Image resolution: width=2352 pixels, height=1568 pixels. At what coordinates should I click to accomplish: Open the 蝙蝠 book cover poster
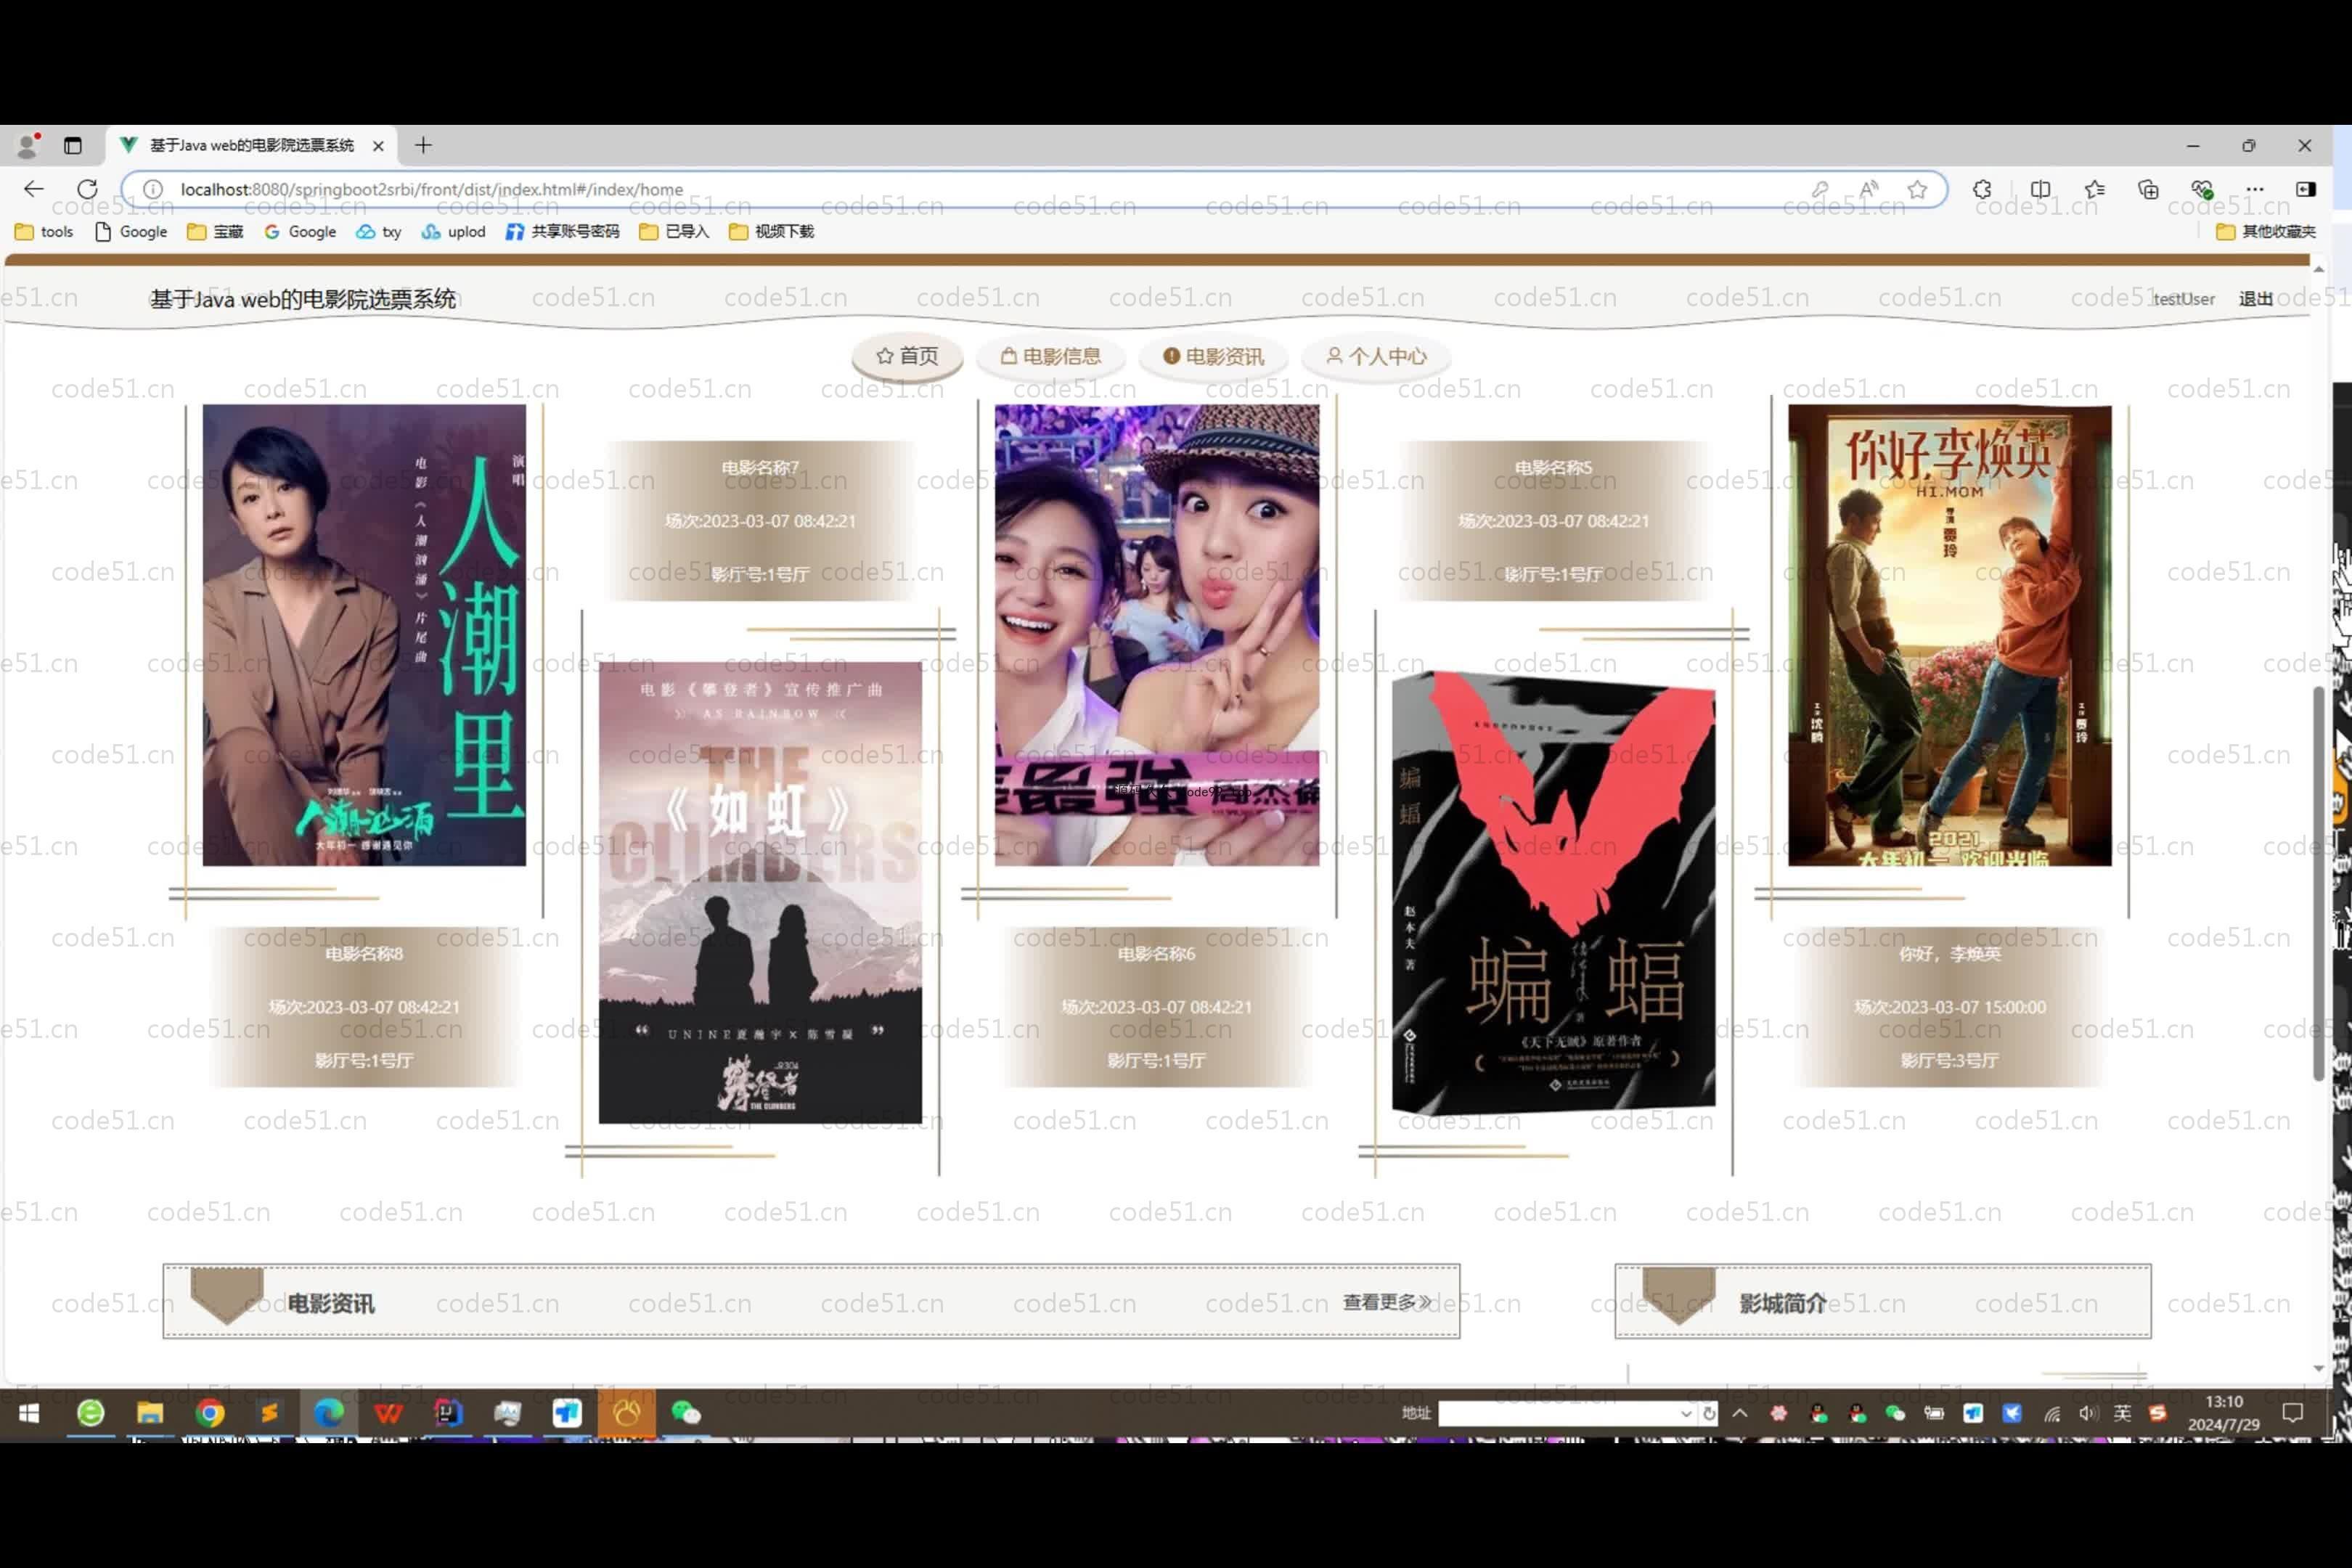click(1553, 892)
